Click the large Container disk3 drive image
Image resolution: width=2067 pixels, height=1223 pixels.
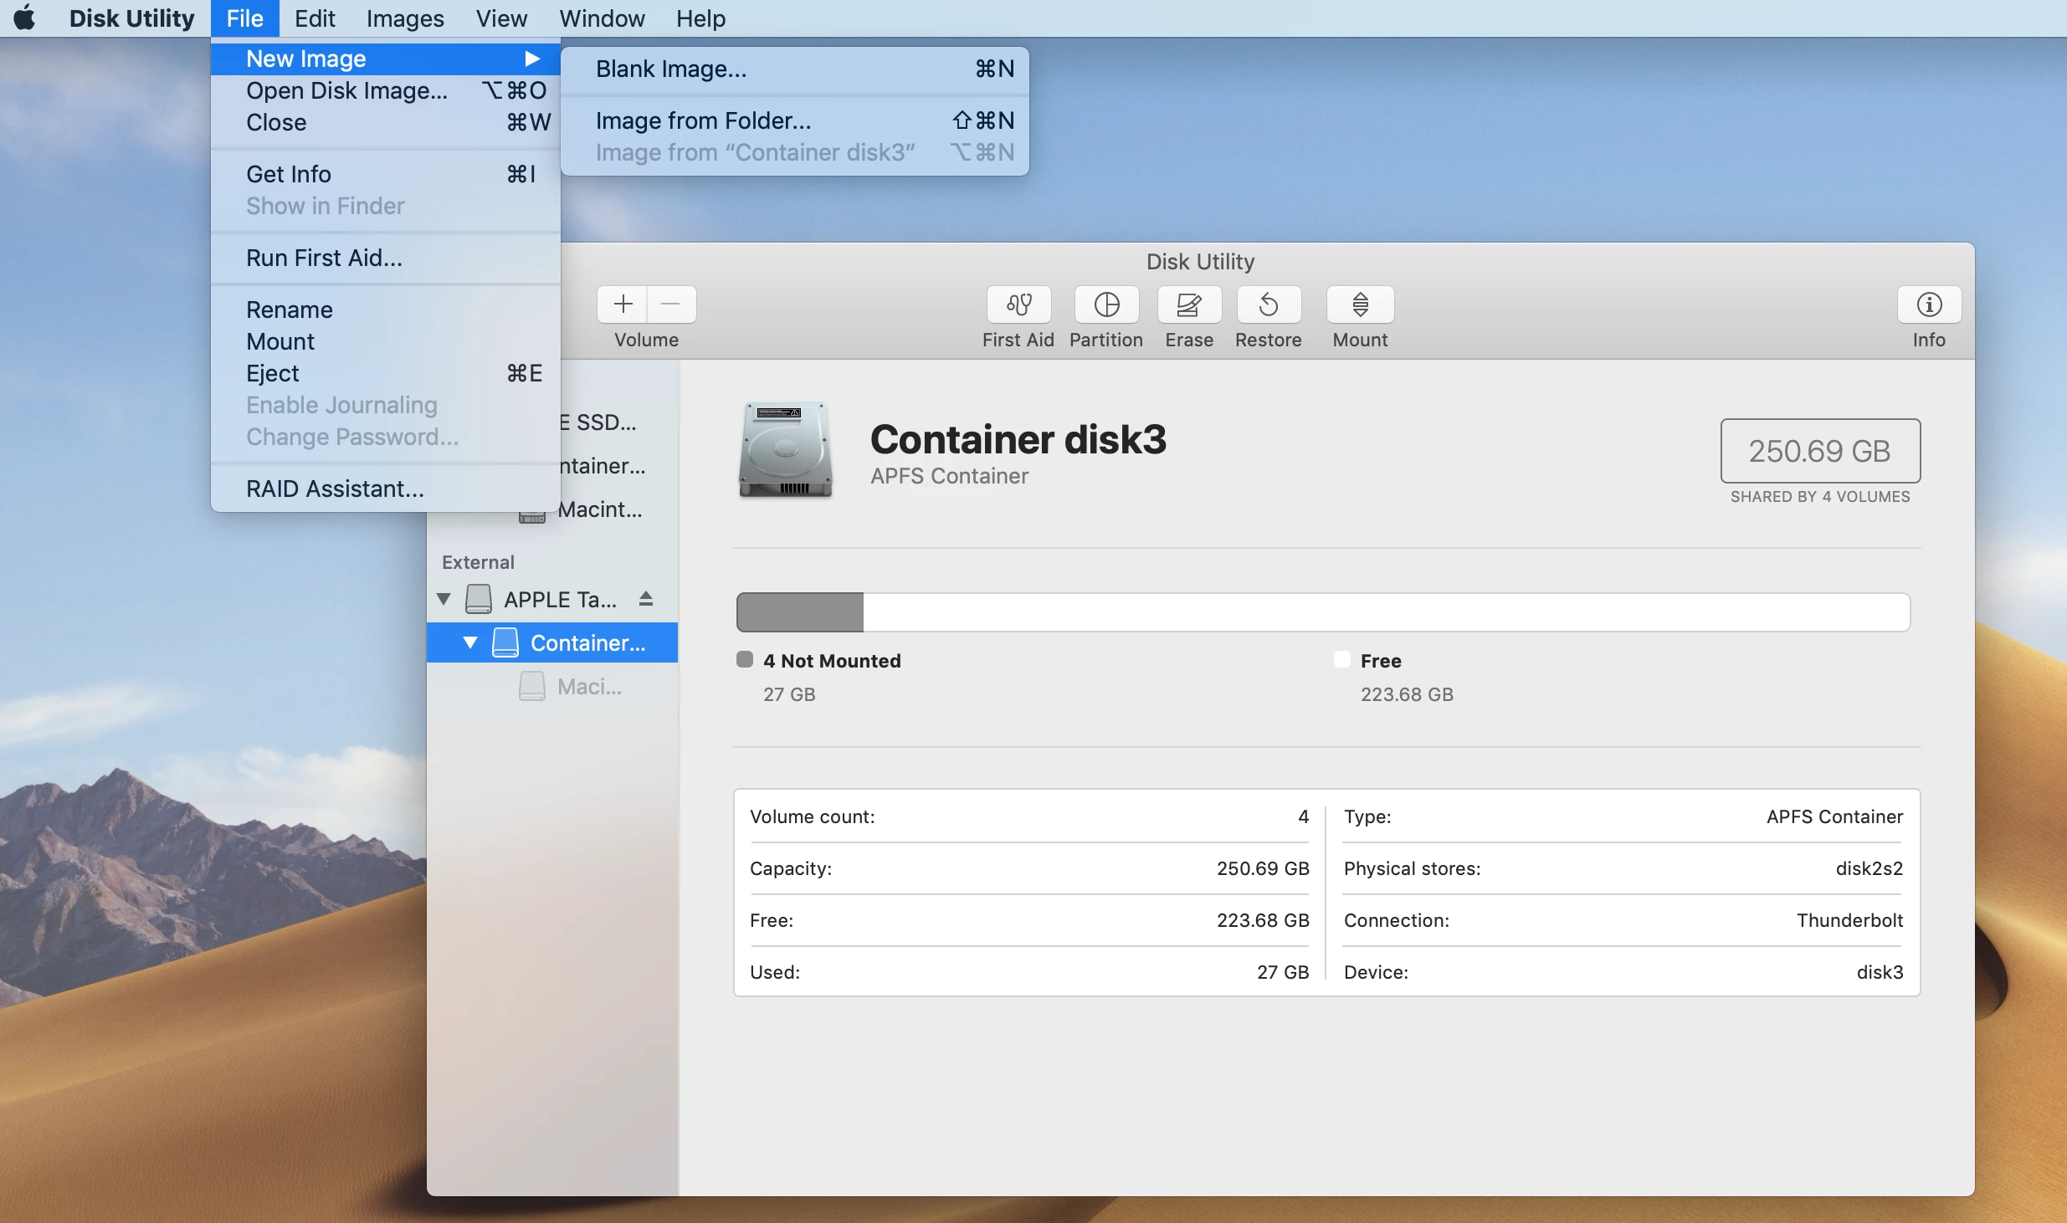(x=785, y=450)
